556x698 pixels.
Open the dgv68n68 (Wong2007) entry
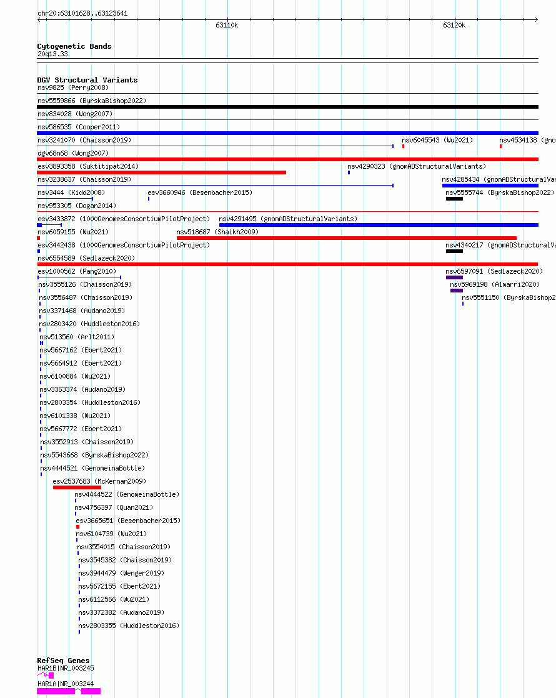pos(73,153)
